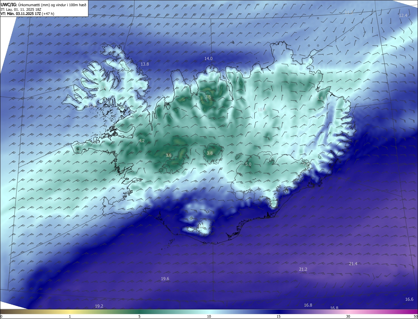The width and height of the screenshot is (418, 319).
Task: Click the 4.2 value on the map
Action: click(141, 141)
